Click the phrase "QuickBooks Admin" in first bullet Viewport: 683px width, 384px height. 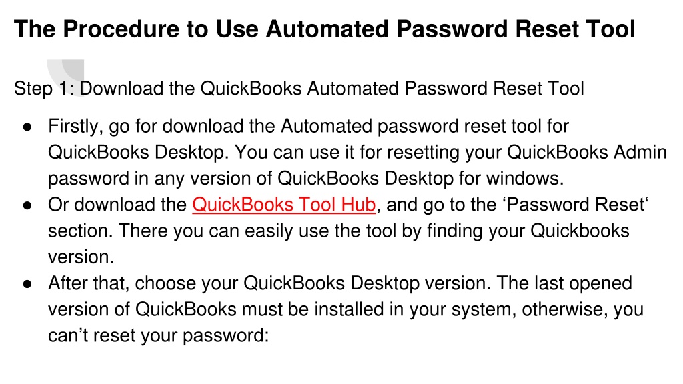587,153
